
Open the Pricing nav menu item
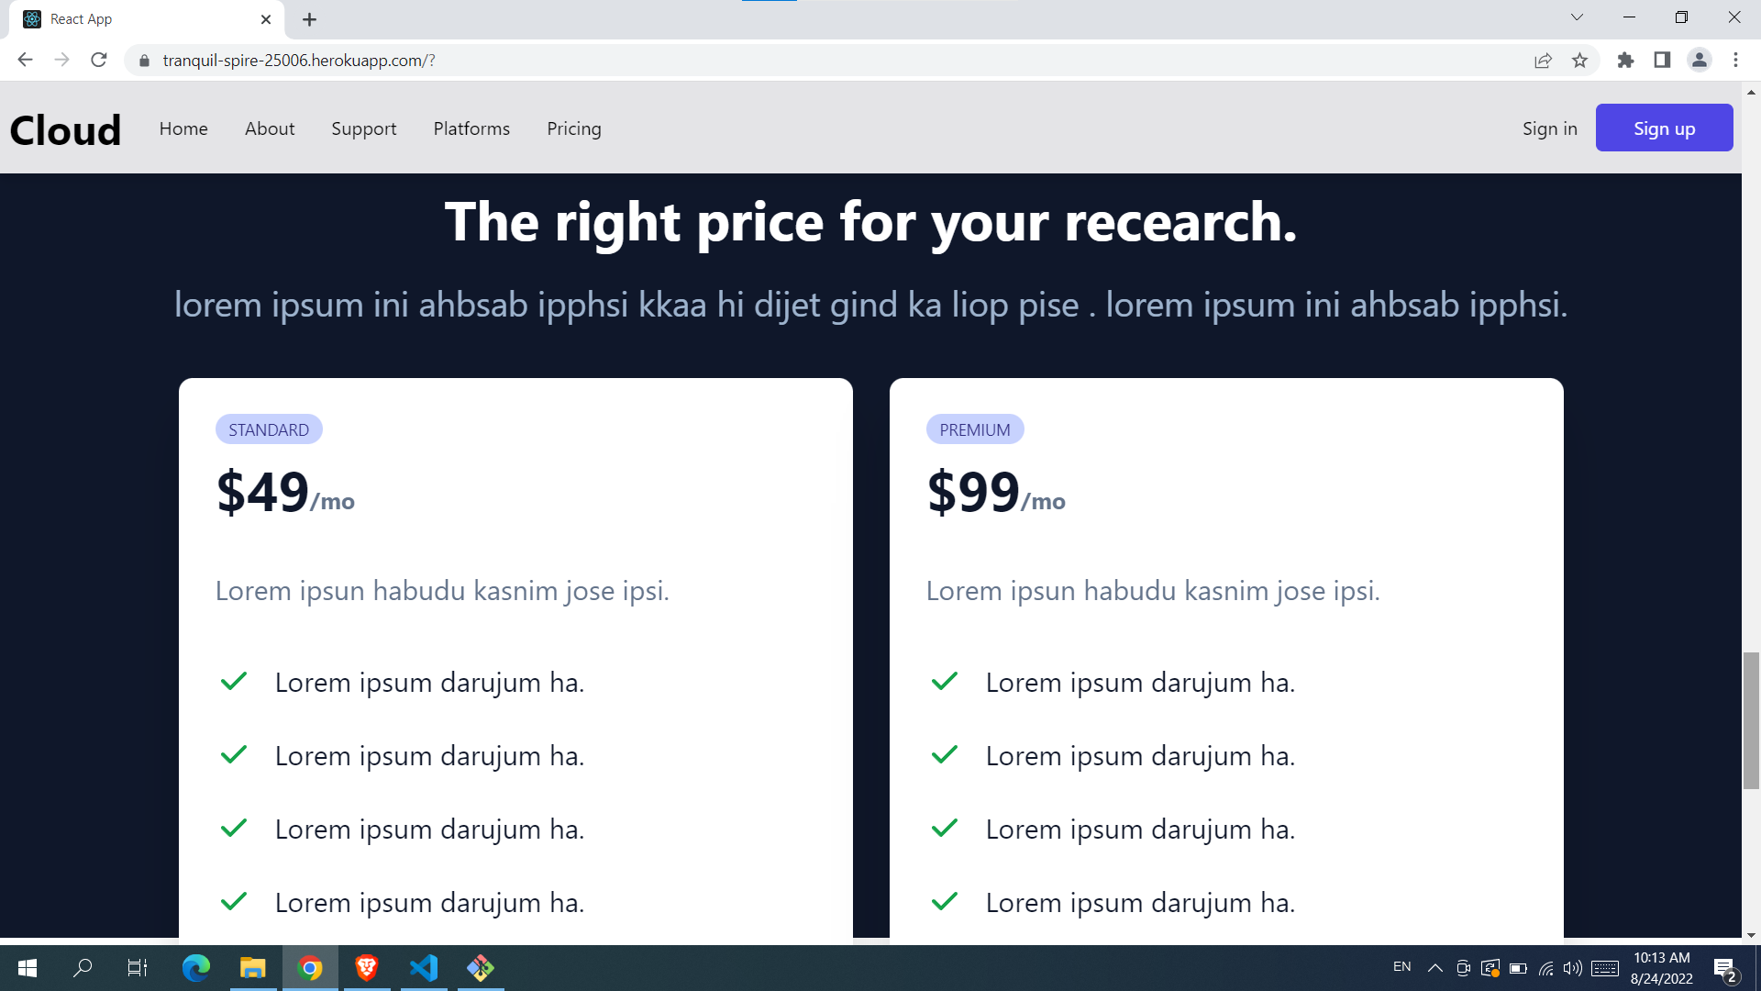(574, 128)
